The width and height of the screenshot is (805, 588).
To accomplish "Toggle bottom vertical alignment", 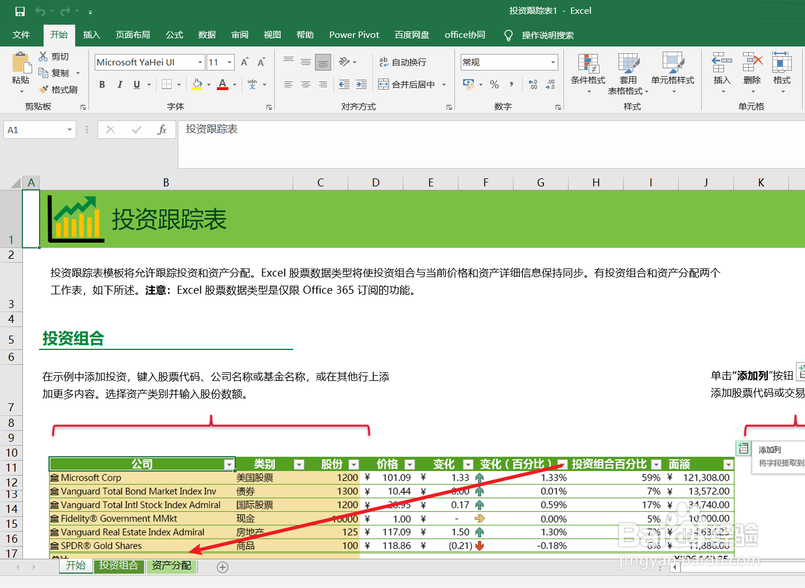I will click(x=323, y=61).
